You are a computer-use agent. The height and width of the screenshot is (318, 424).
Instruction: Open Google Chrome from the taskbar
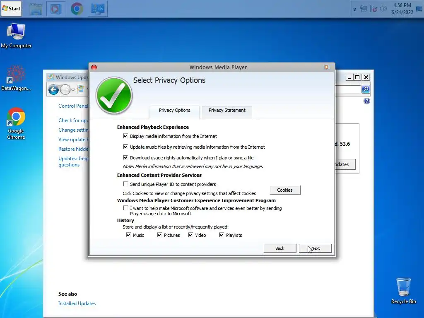coord(77,9)
